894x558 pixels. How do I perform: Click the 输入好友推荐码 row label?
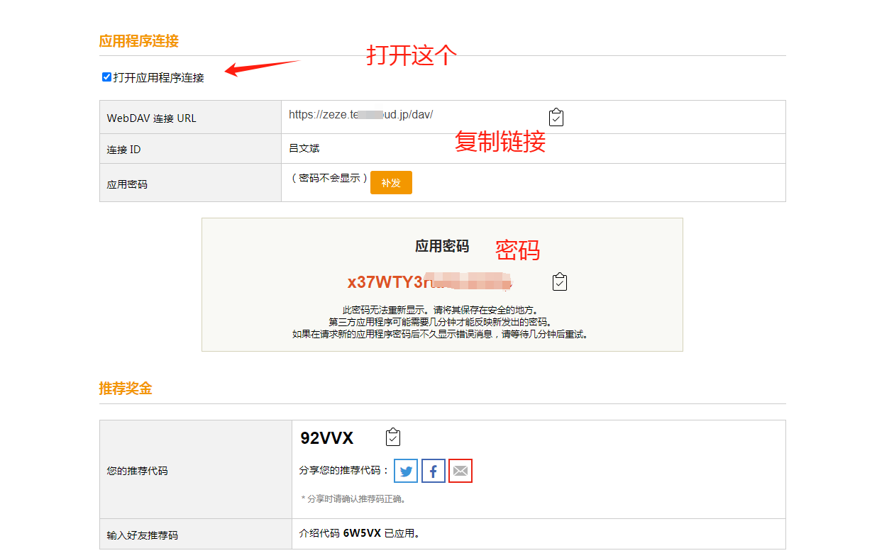pyautogui.click(x=143, y=535)
